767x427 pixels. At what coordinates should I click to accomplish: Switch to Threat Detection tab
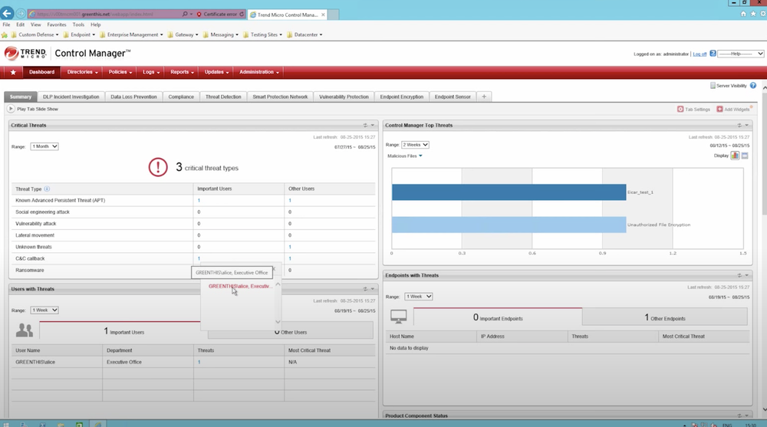pos(223,97)
